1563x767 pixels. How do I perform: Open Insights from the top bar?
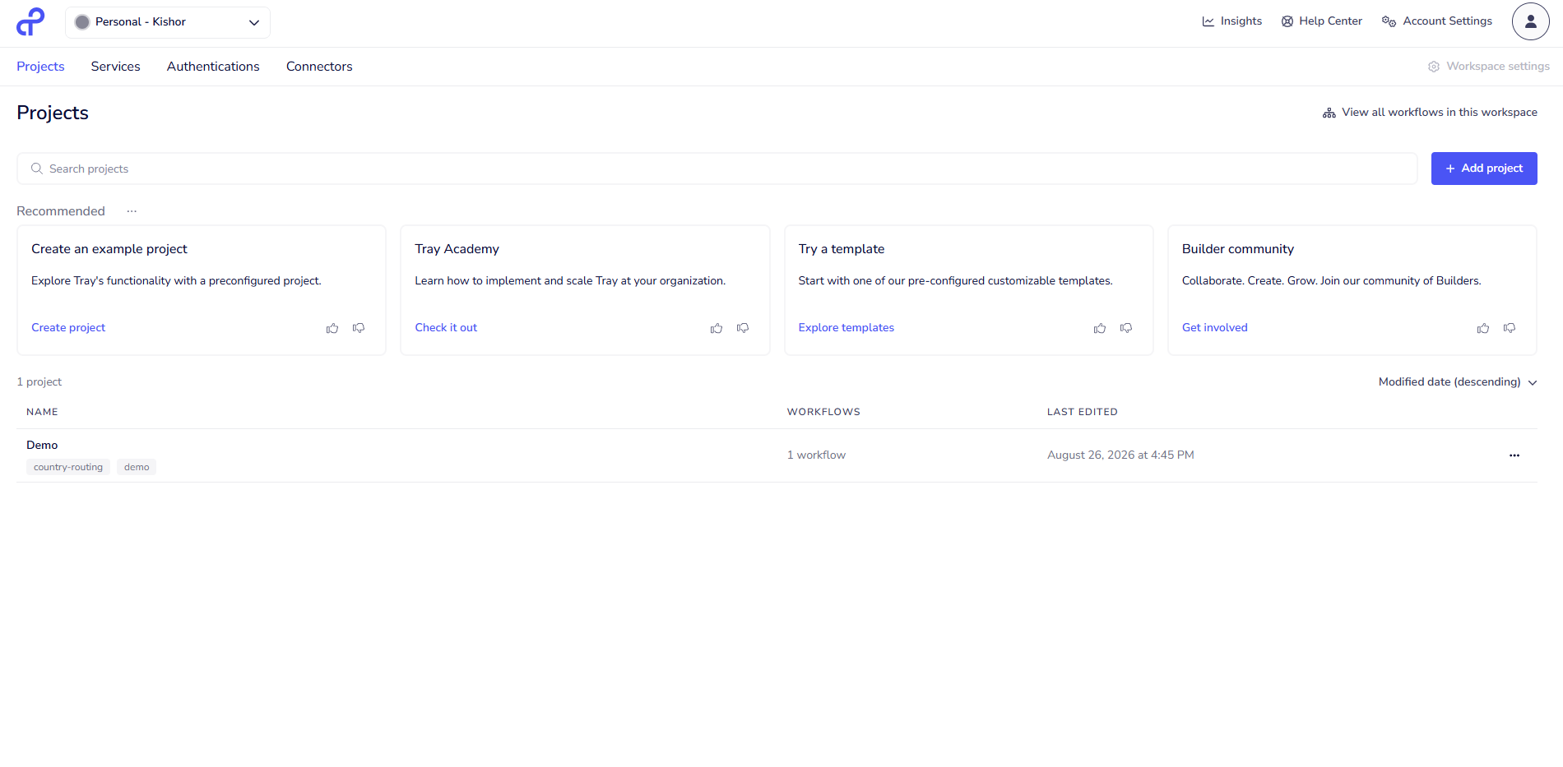coord(1231,21)
